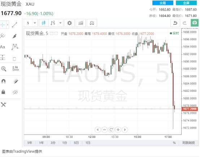Expand the chart style dropdown arrow

coord(60,23)
